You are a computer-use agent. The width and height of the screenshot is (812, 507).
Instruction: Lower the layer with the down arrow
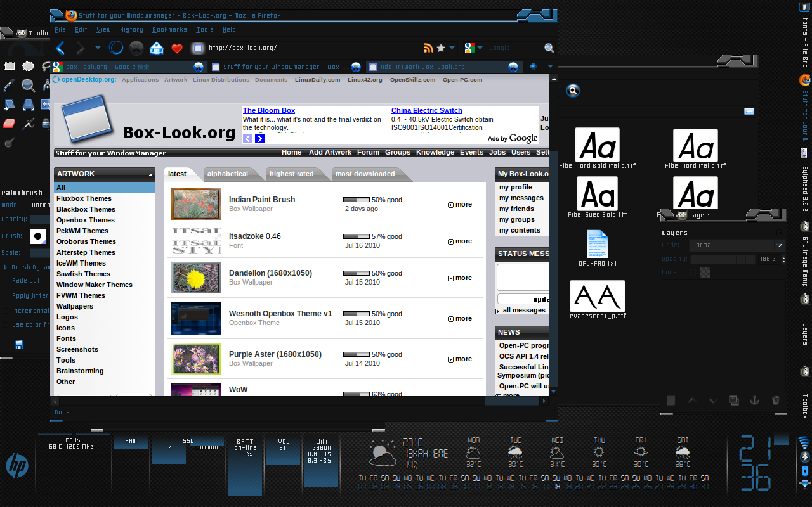coord(713,400)
